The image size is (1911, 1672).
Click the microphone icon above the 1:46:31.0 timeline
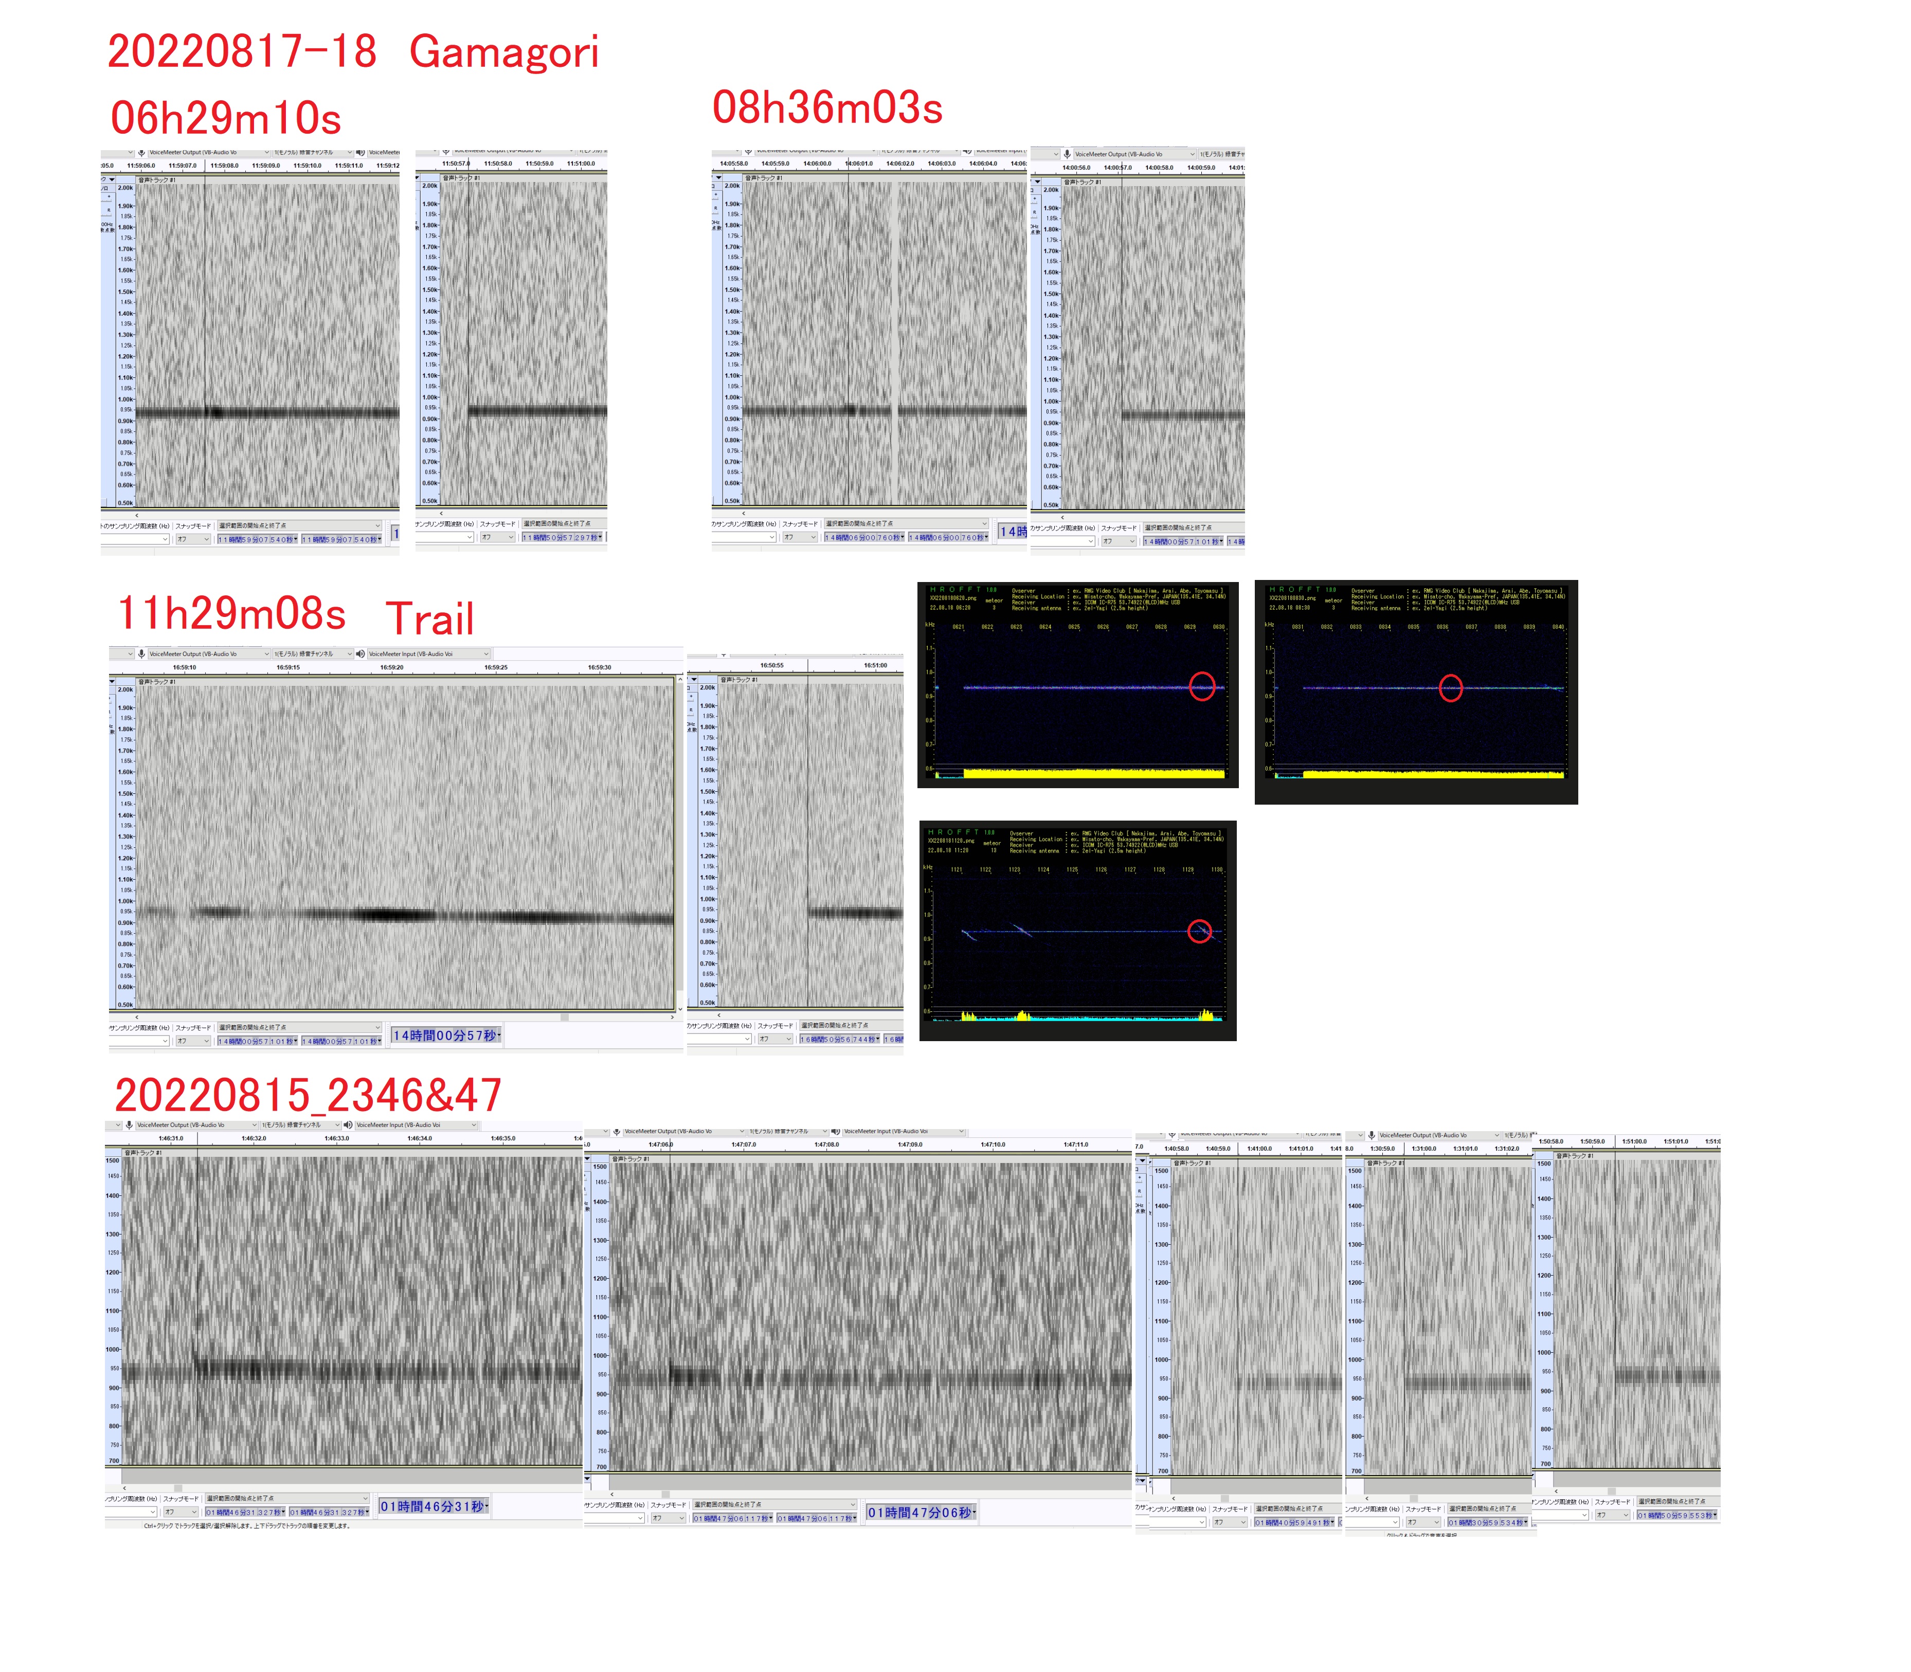pyautogui.click(x=129, y=1125)
